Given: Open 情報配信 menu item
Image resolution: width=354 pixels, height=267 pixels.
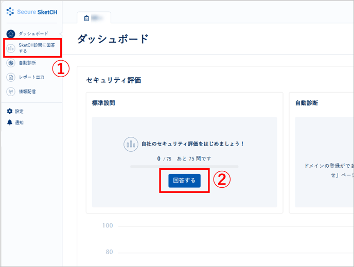Looking at the screenshot, I should click(x=27, y=92).
